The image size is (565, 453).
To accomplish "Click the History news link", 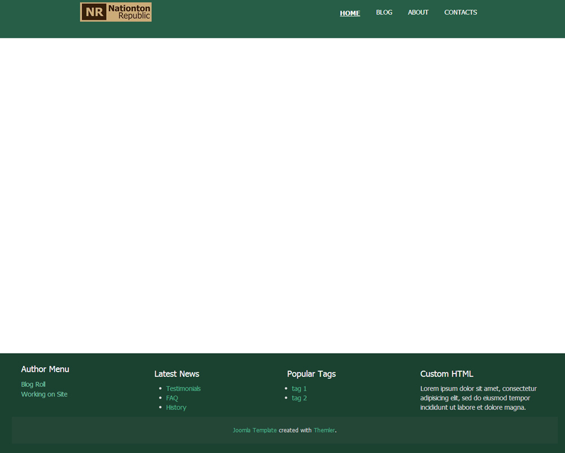I will coord(176,407).
